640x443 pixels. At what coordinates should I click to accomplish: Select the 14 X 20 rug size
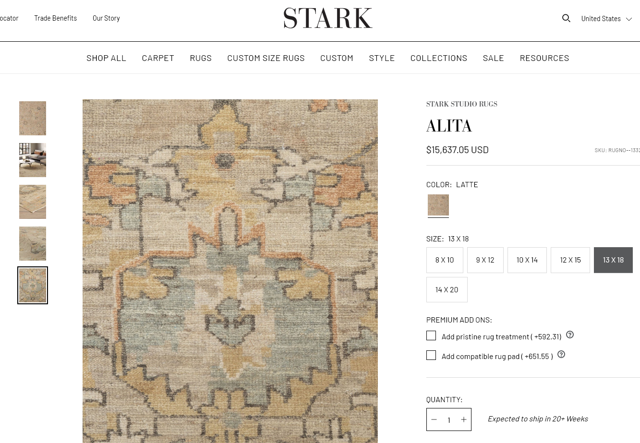click(x=447, y=289)
